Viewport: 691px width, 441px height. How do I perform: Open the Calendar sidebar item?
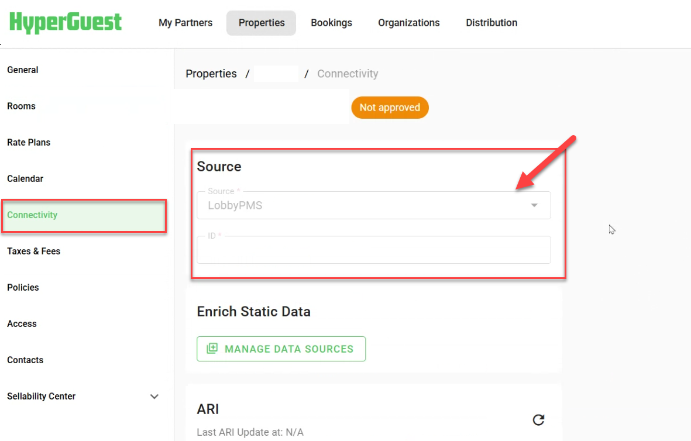pos(25,179)
